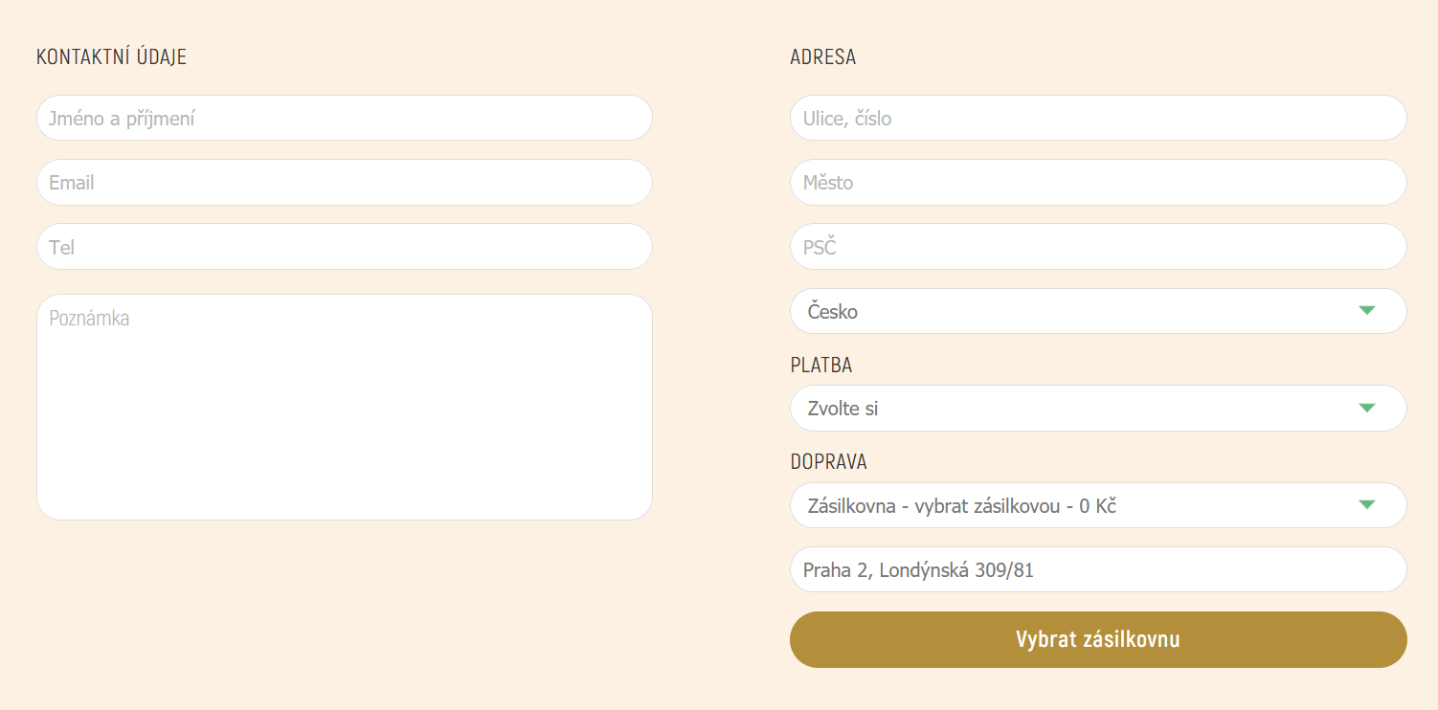Select the Tel input field

tap(345, 247)
